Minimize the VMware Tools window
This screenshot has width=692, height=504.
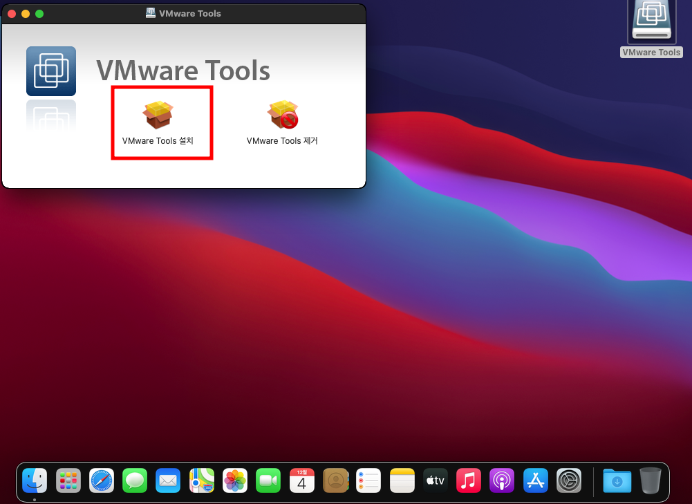[x=26, y=14]
